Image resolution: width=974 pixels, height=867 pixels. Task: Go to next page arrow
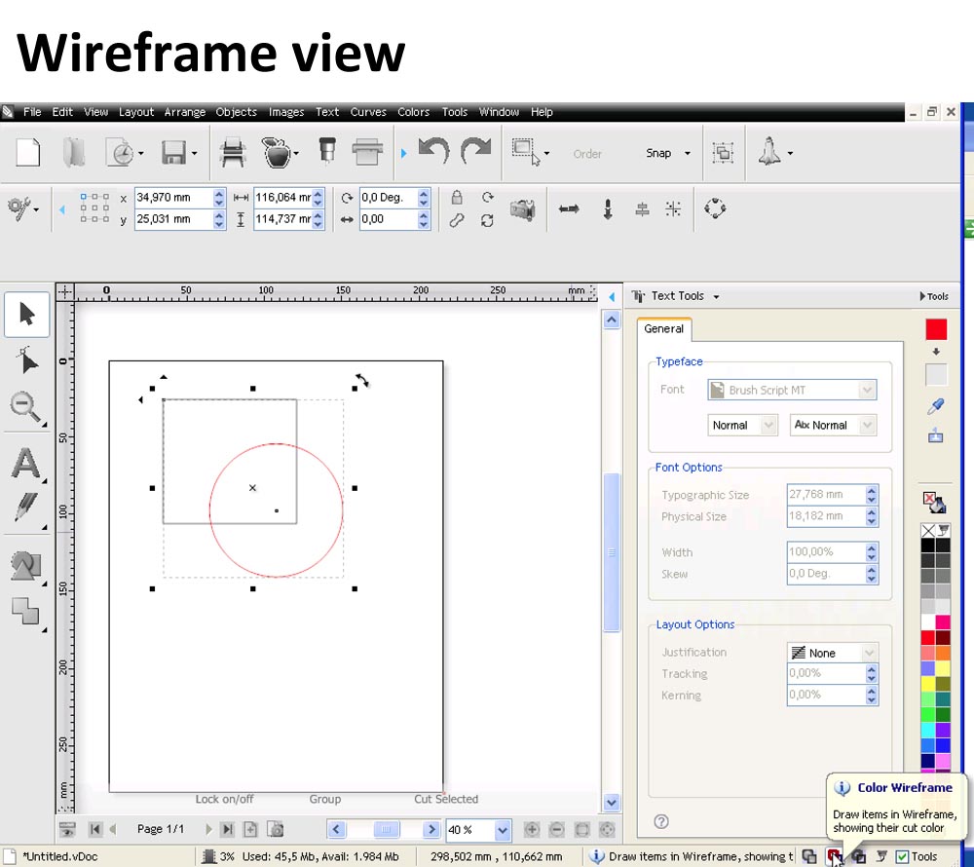[x=208, y=829]
